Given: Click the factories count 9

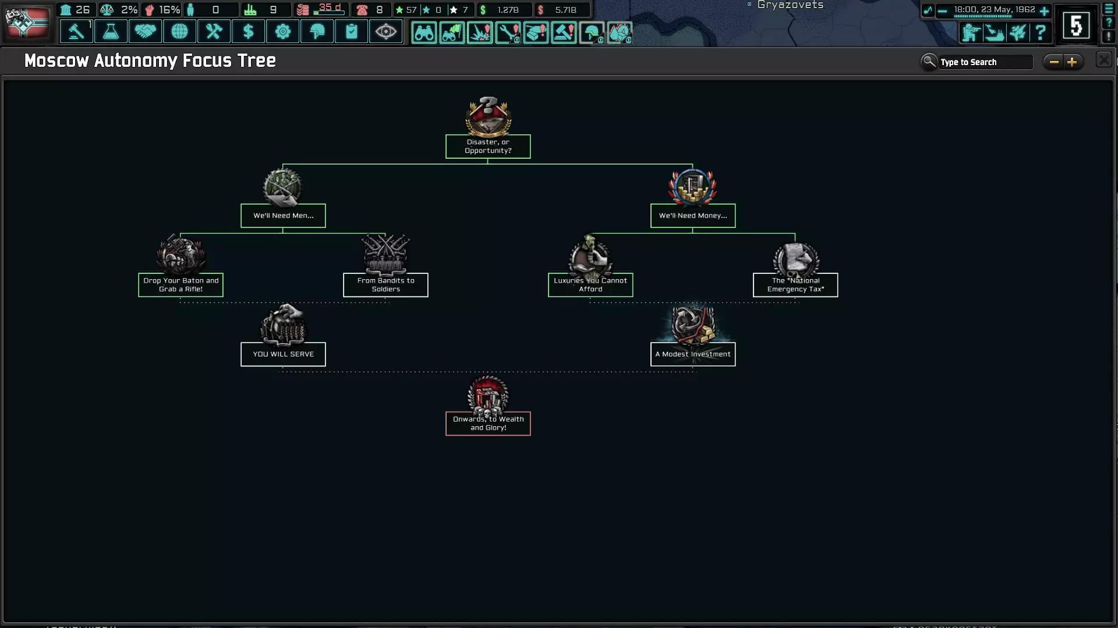Looking at the screenshot, I should (x=273, y=10).
